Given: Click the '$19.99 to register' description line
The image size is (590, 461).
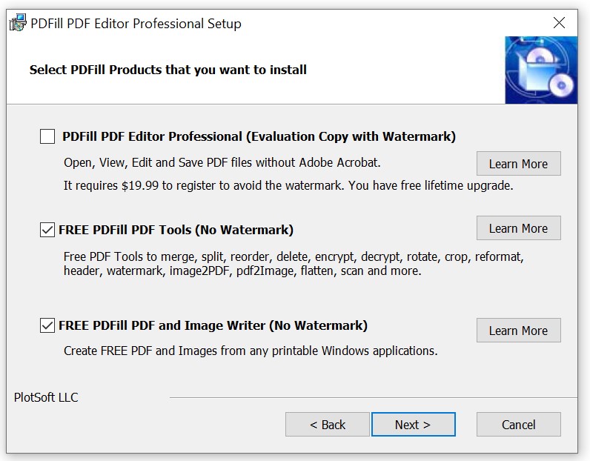Looking at the screenshot, I should (288, 185).
